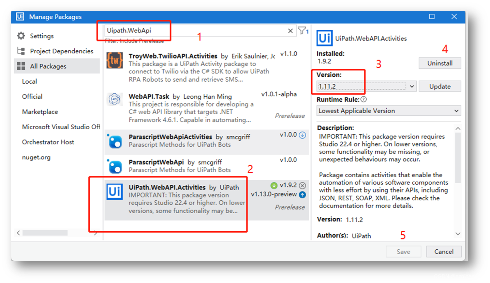The width and height of the screenshot is (490, 283).
Task: Click the Settings gear icon
Action: pos(21,36)
